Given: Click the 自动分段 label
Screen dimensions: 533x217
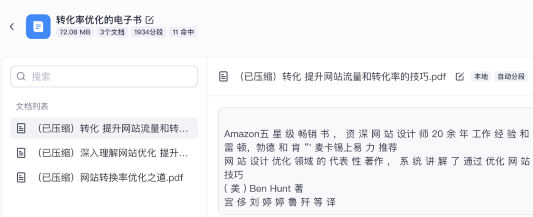Looking at the screenshot, I should point(511,76).
